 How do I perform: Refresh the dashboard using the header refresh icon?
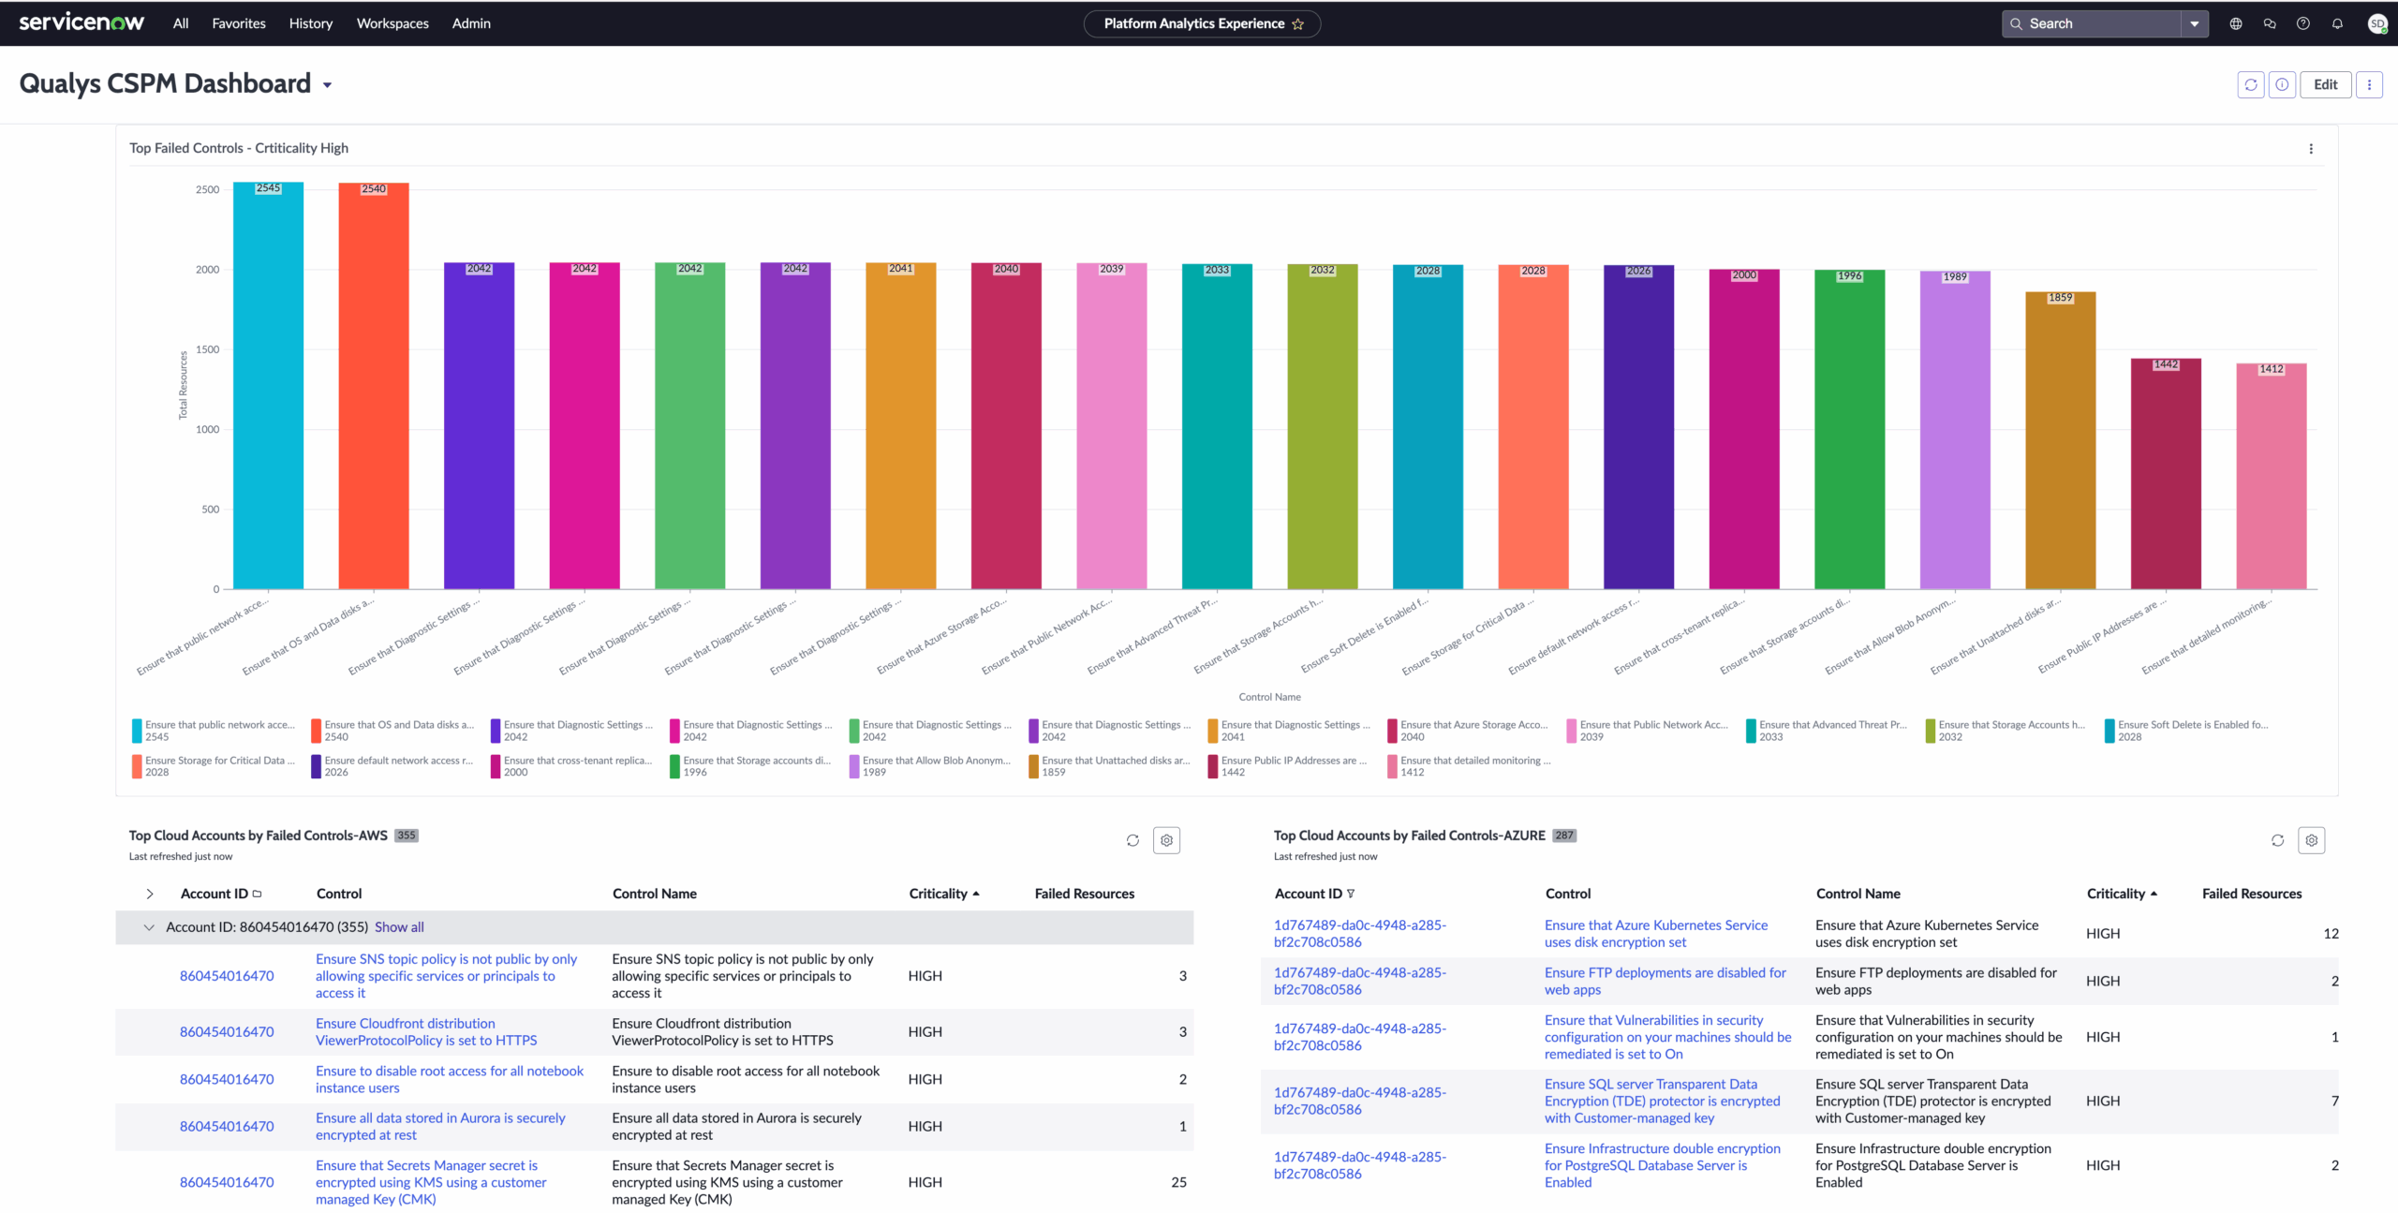click(2250, 84)
